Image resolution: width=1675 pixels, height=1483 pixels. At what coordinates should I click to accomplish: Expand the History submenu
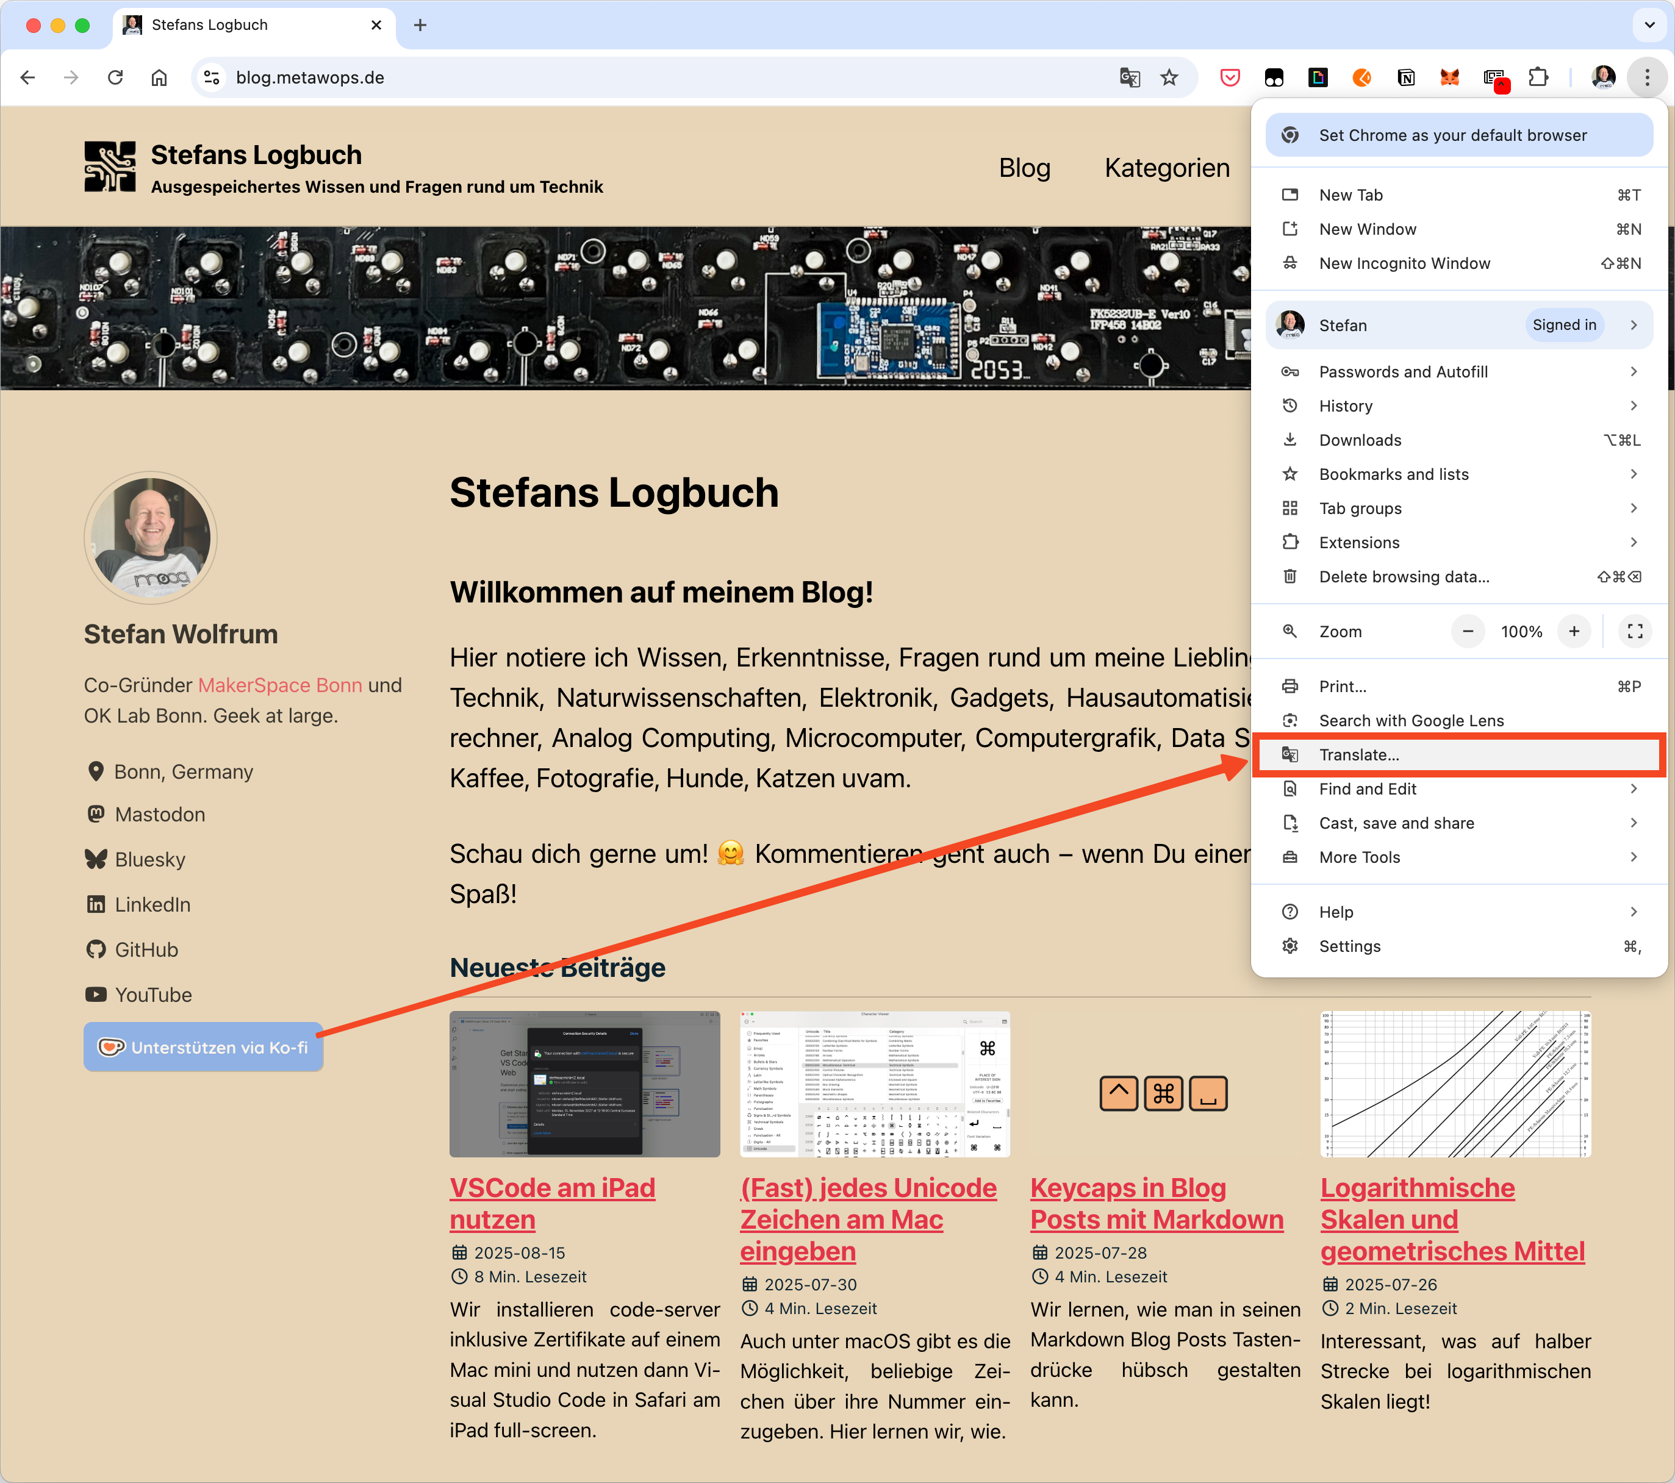1458,406
